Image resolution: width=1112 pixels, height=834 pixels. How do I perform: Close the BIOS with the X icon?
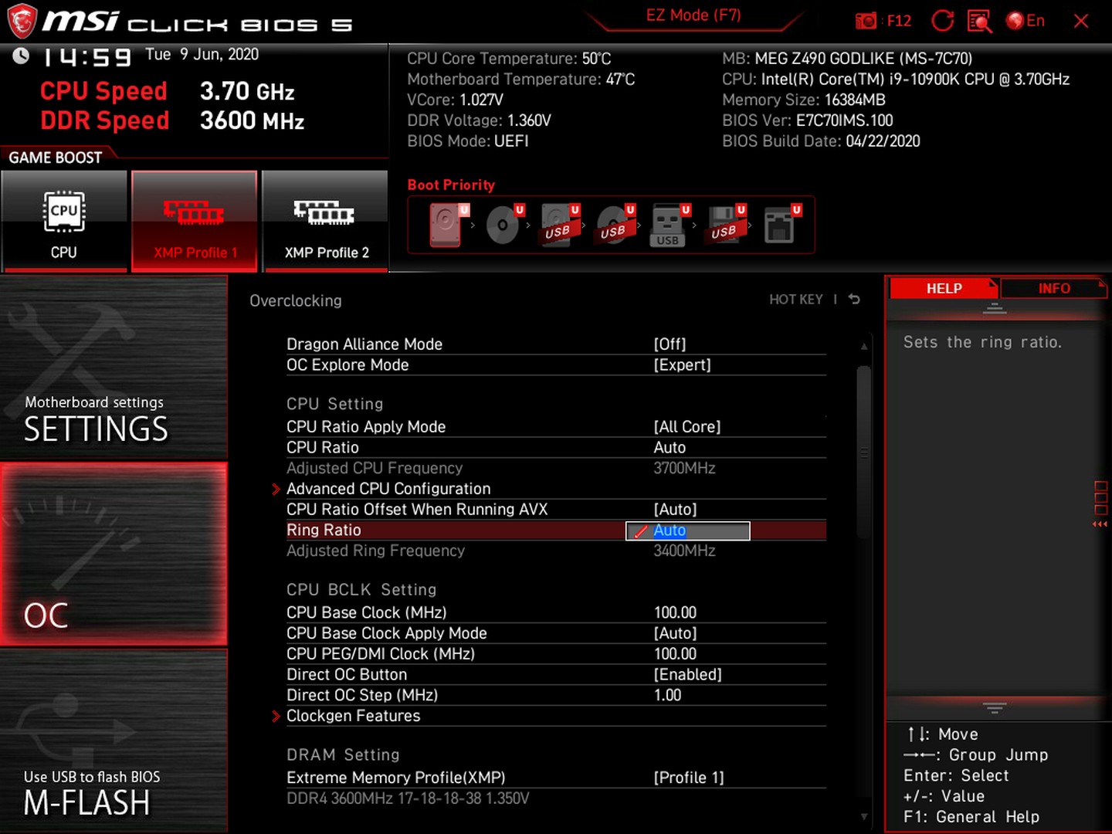(x=1081, y=21)
